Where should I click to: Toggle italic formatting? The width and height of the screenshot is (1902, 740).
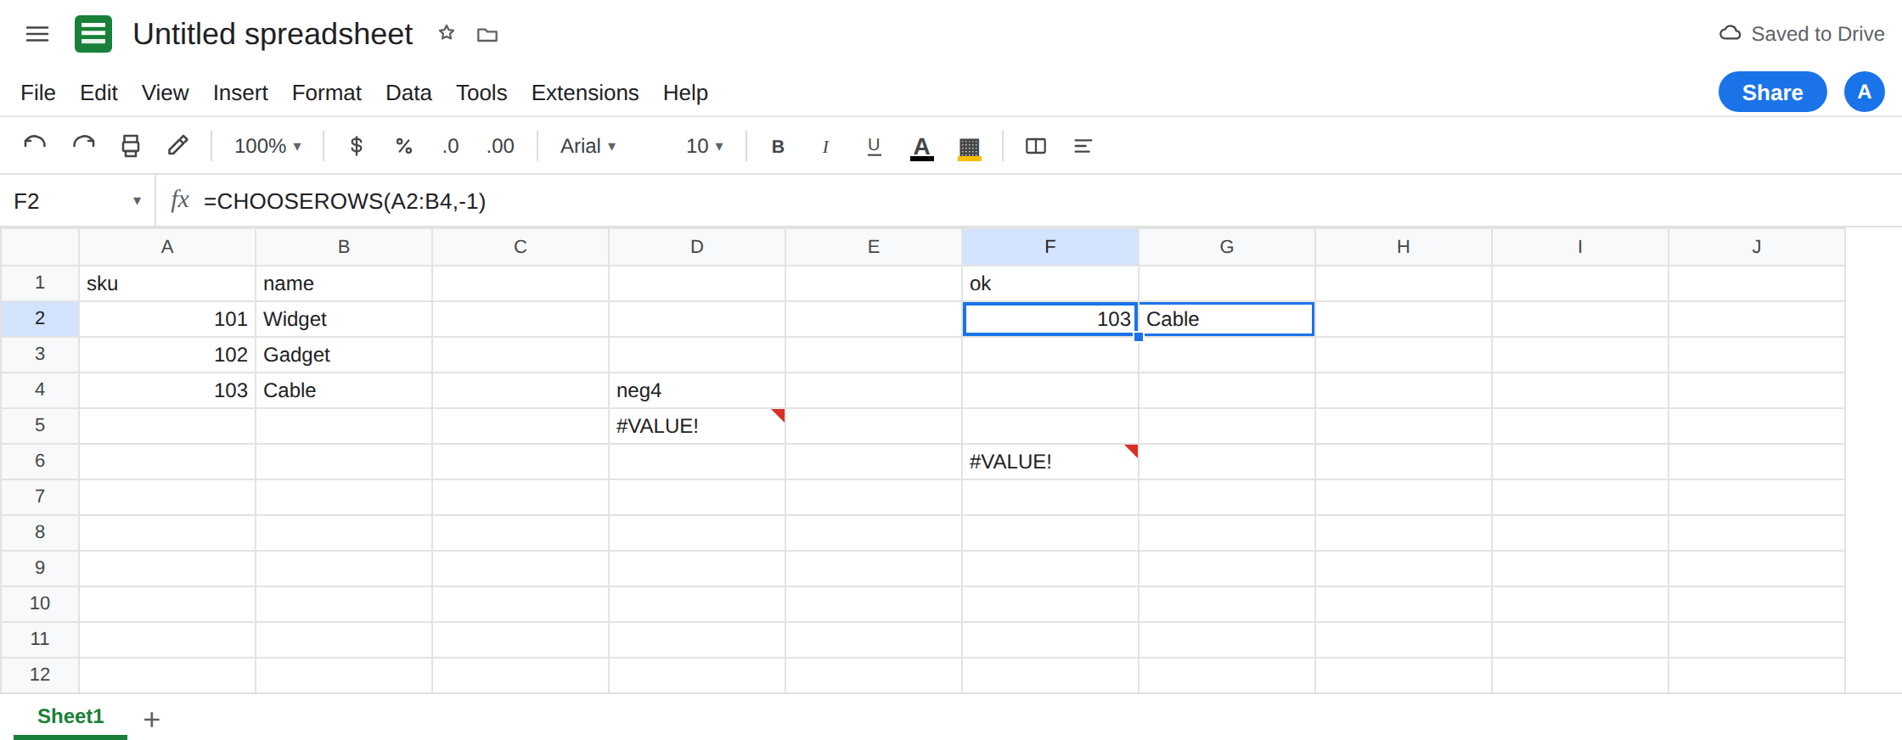point(825,146)
